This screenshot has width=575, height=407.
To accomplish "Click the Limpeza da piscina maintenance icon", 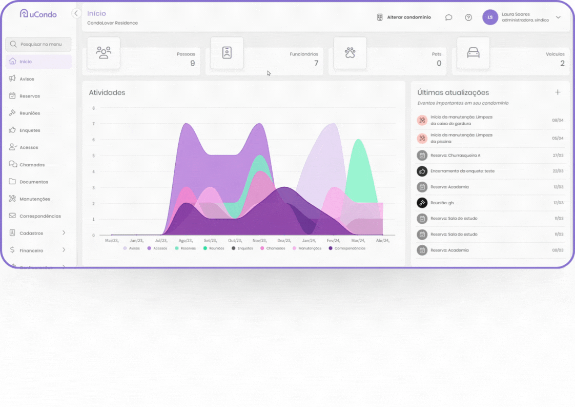I will [422, 138].
